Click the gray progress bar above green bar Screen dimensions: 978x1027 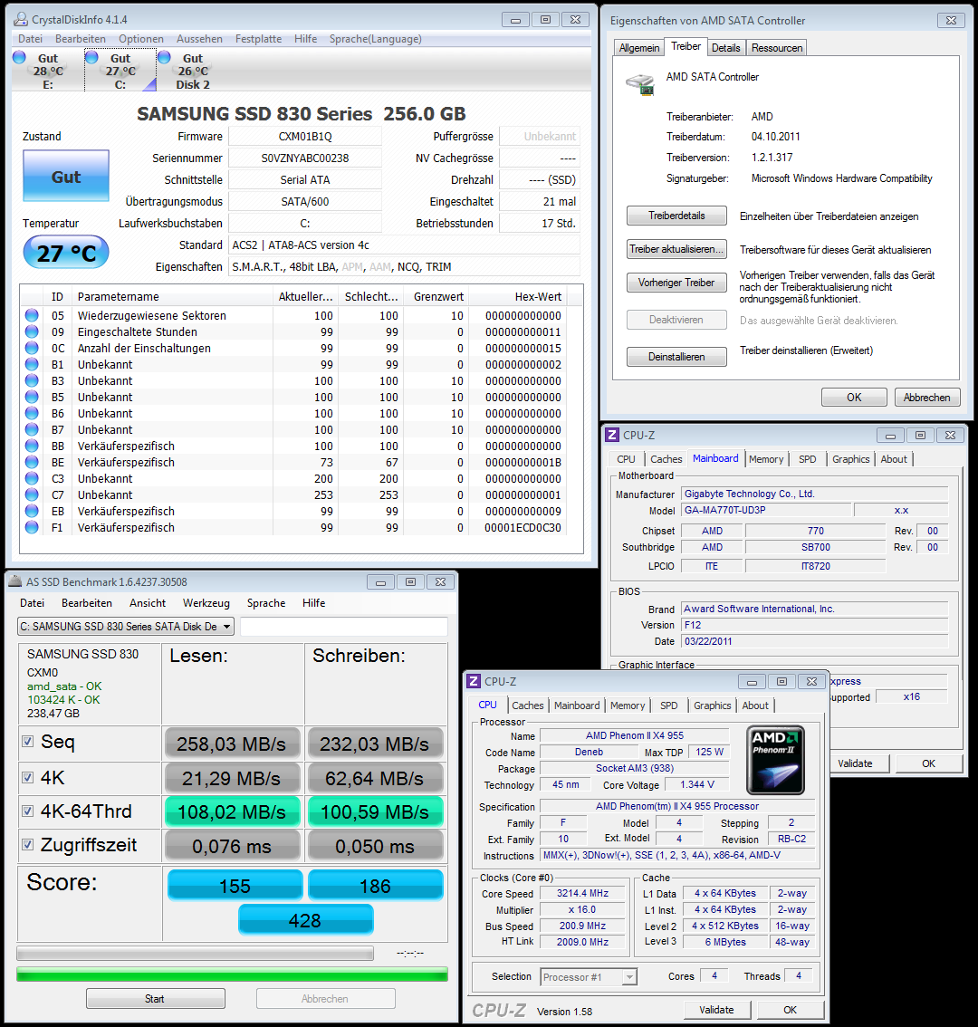pyautogui.click(x=196, y=953)
